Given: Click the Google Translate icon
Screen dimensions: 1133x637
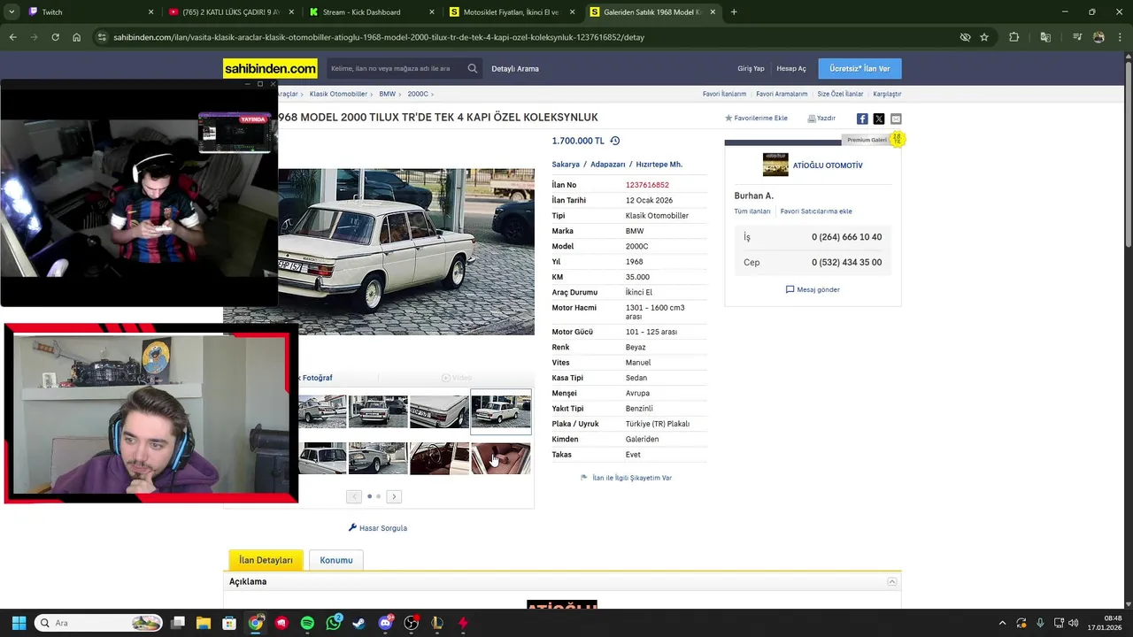Looking at the screenshot, I should click(1045, 37).
